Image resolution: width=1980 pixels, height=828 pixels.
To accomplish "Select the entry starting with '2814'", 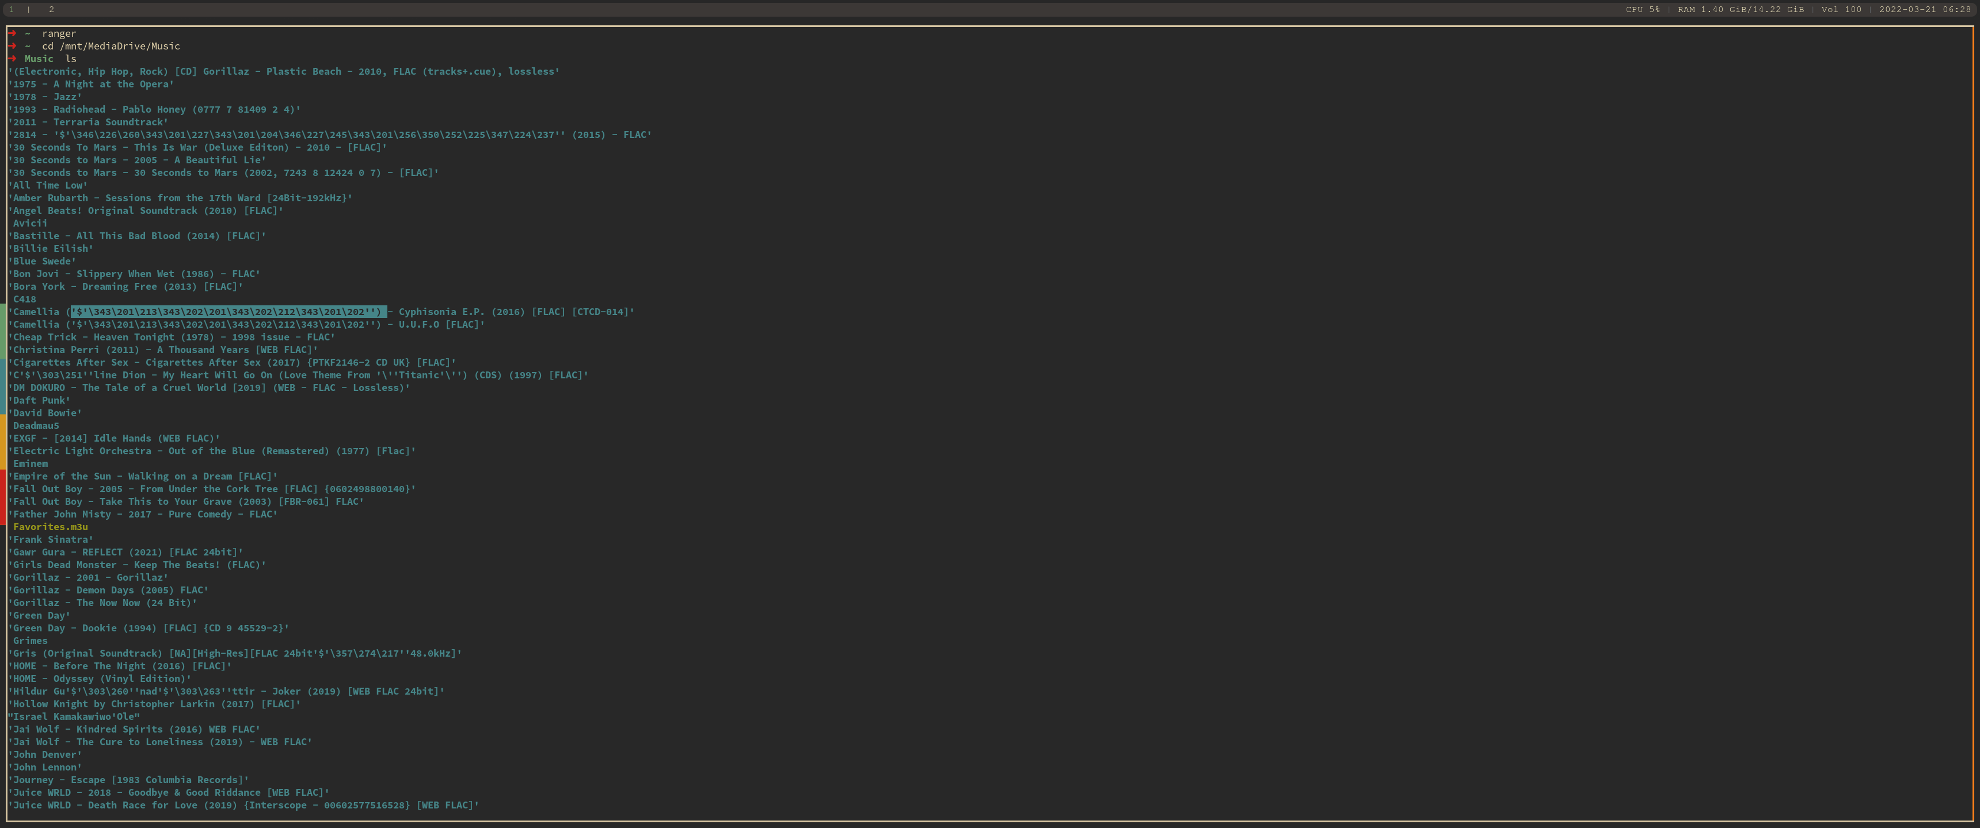I will [x=330, y=135].
